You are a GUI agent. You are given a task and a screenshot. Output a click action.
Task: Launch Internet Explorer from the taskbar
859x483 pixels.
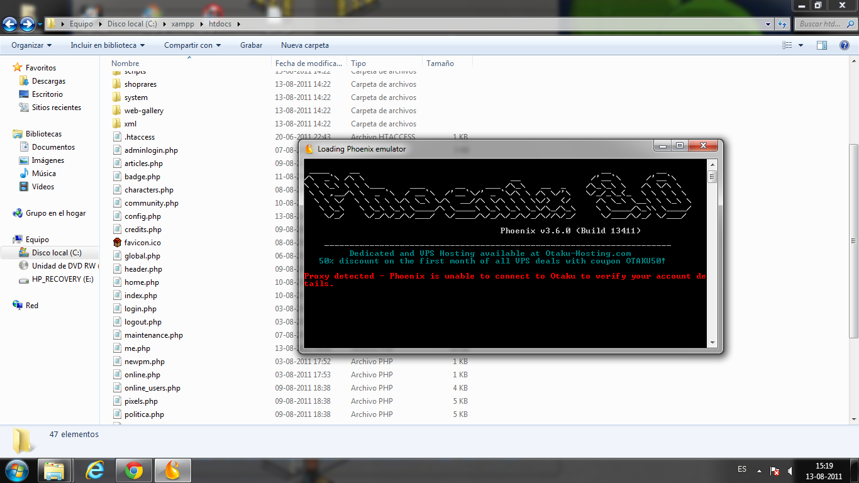95,470
